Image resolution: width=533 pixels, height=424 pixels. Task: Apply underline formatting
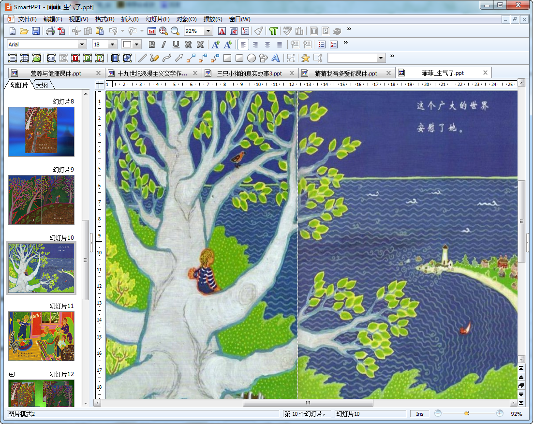176,44
